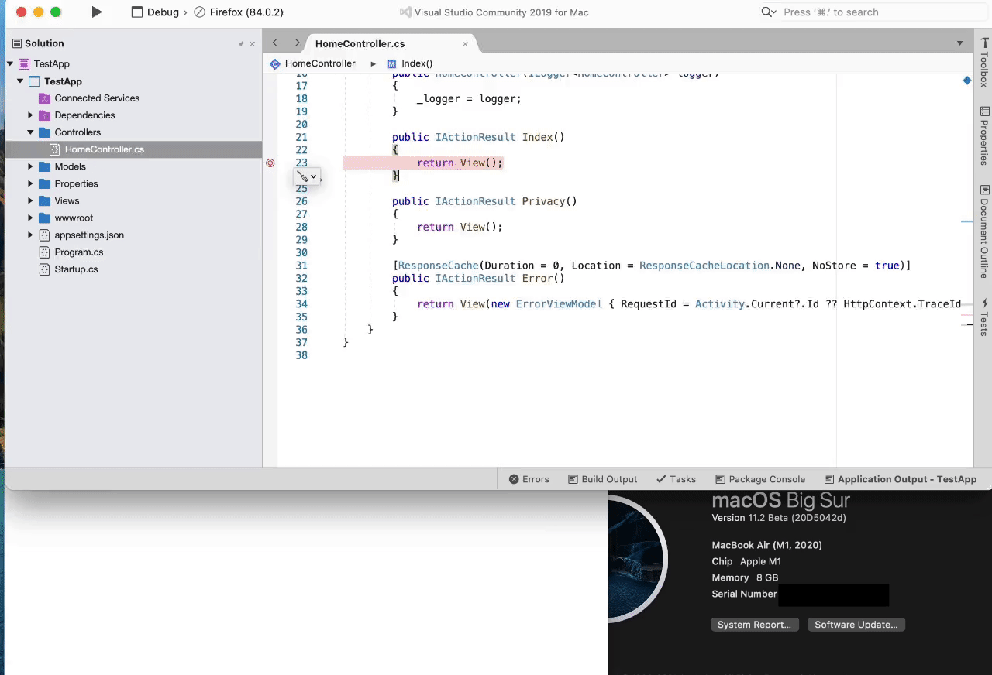Viewport: 992px width, 675px height.
Task: Click the TestApp project icon in the tree
Action: [34, 81]
